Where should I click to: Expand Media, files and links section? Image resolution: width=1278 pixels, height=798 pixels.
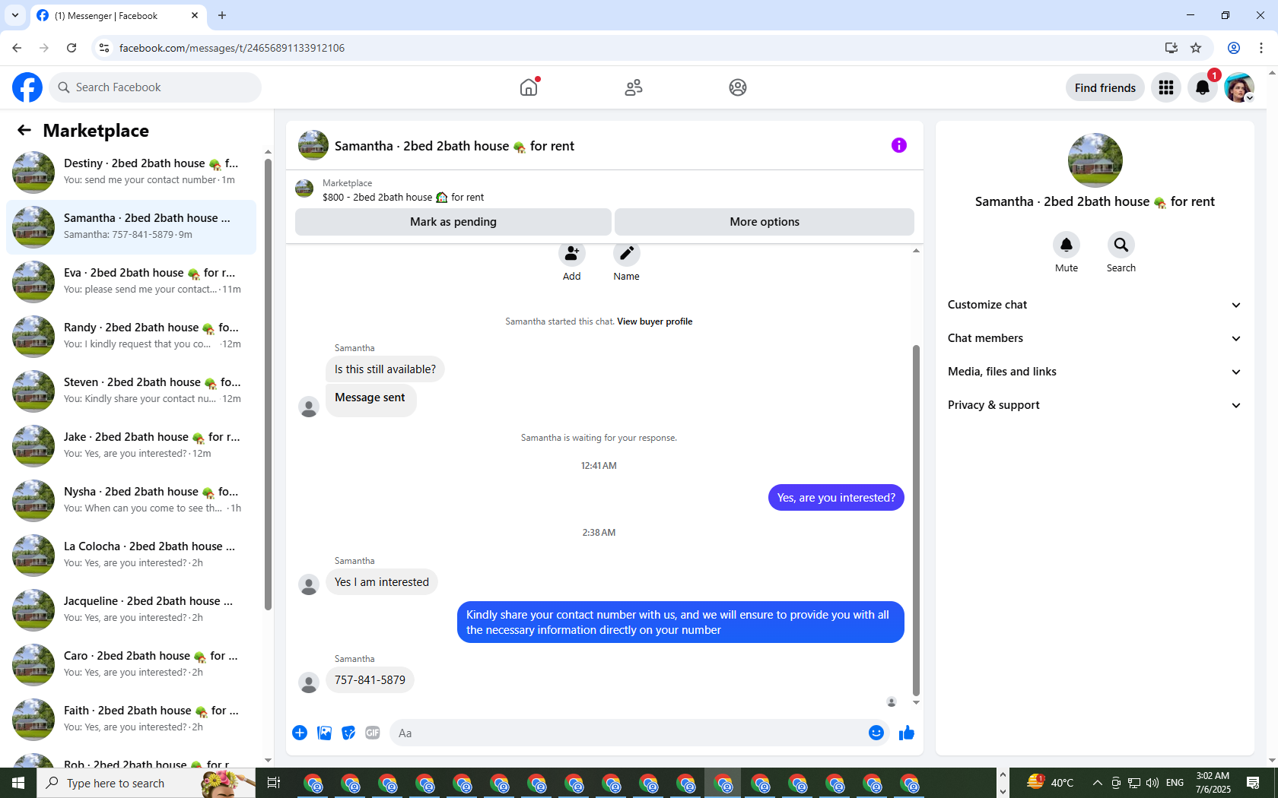(x=1095, y=372)
